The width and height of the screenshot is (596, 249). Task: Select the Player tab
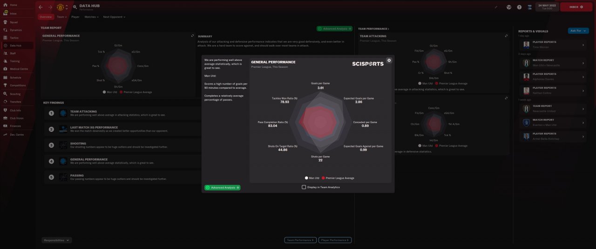click(75, 17)
